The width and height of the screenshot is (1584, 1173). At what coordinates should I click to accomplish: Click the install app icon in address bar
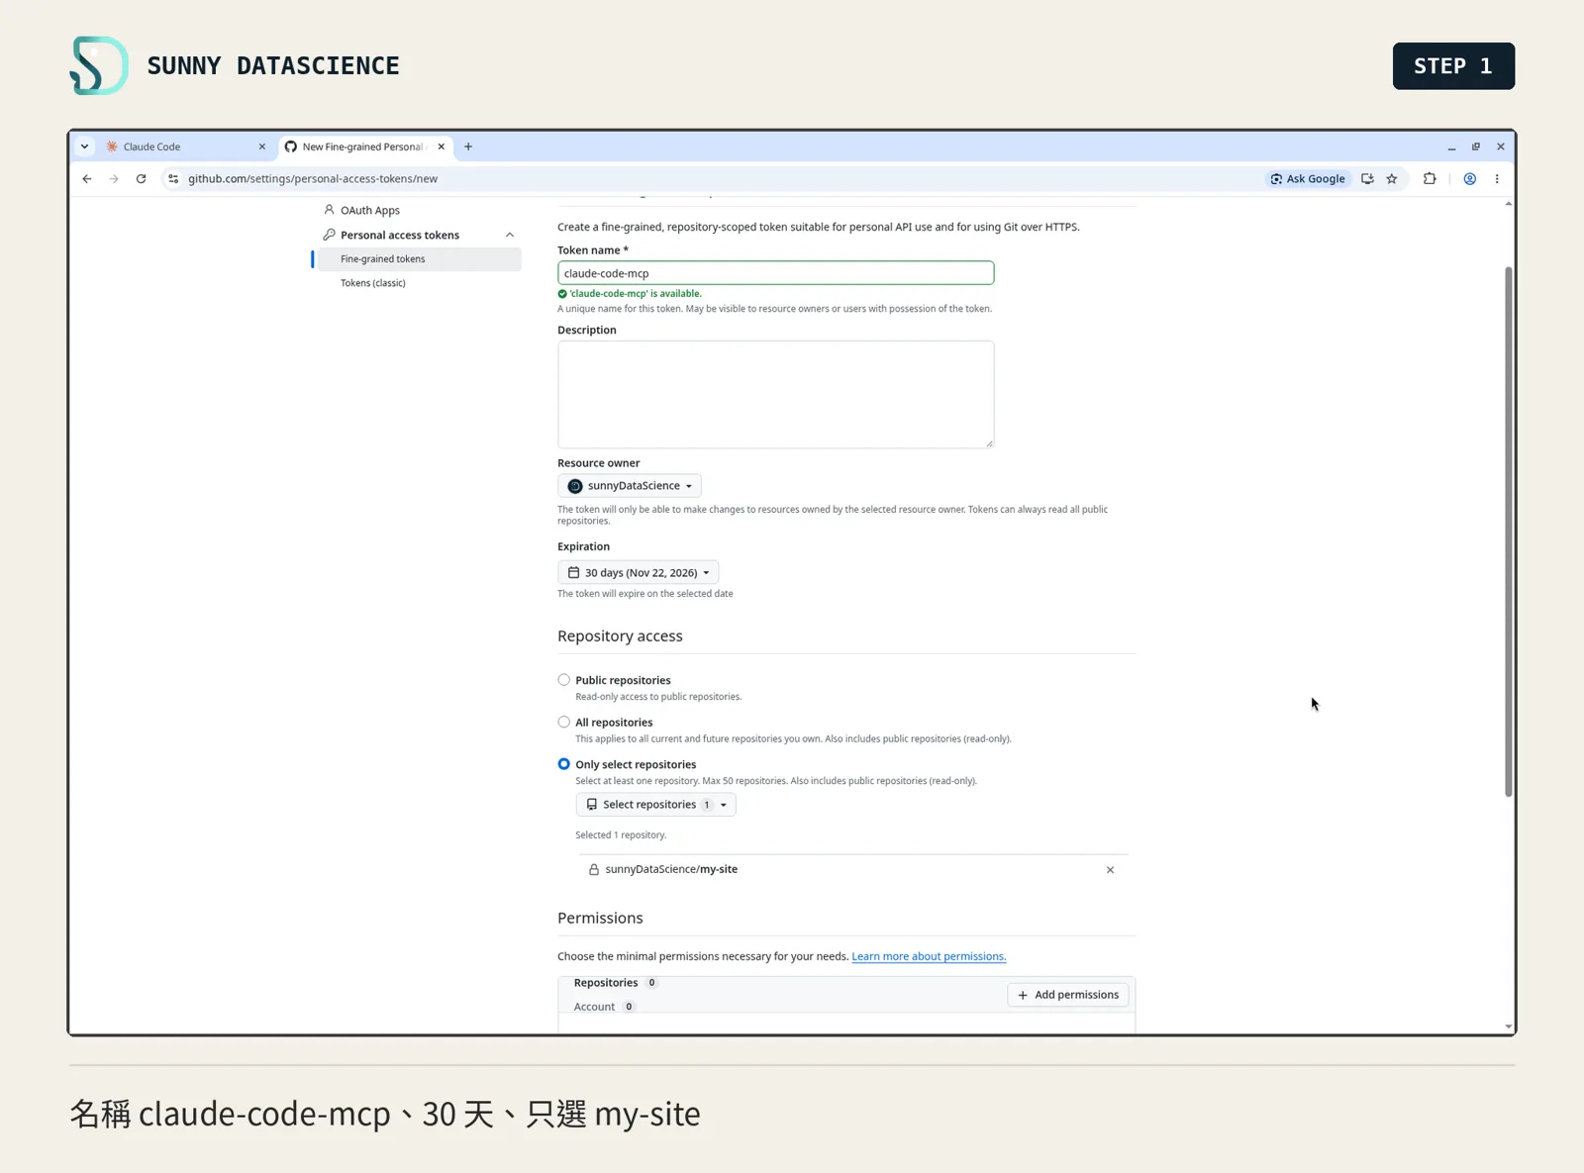[1367, 179]
